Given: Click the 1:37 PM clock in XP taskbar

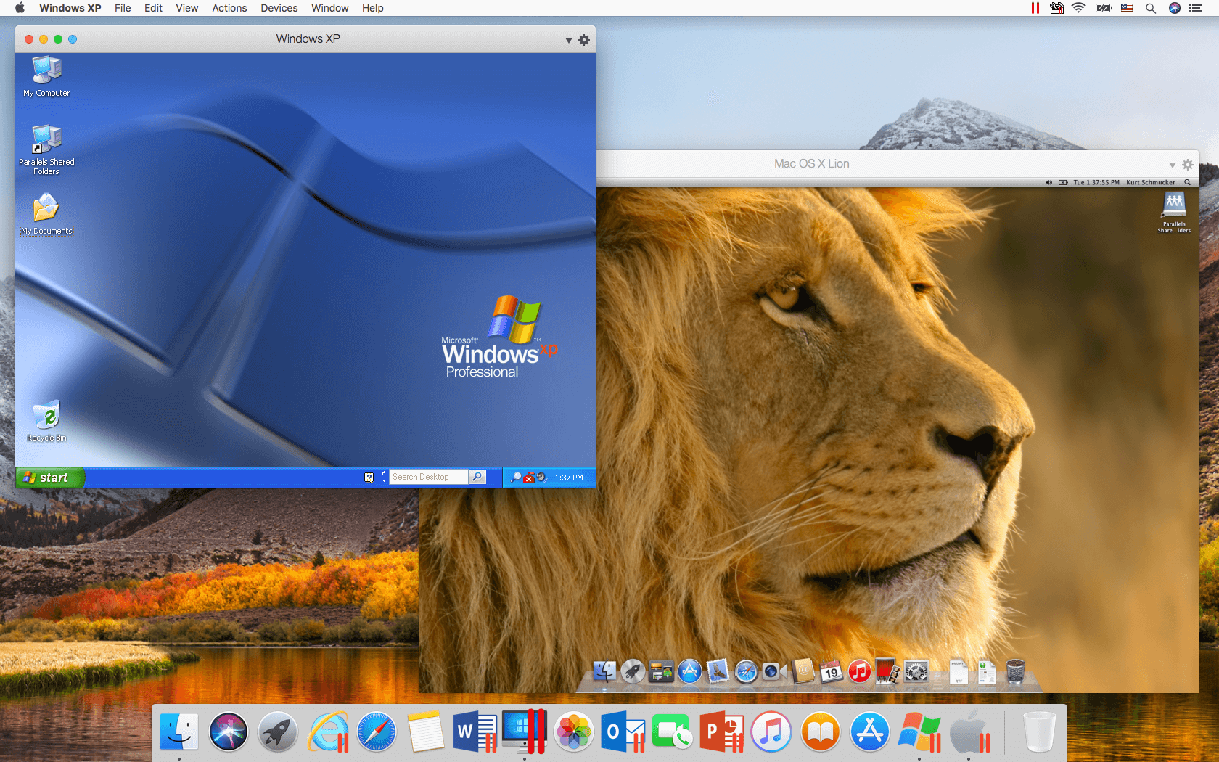Looking at the screenshot, I should click(x=569, y=478).
